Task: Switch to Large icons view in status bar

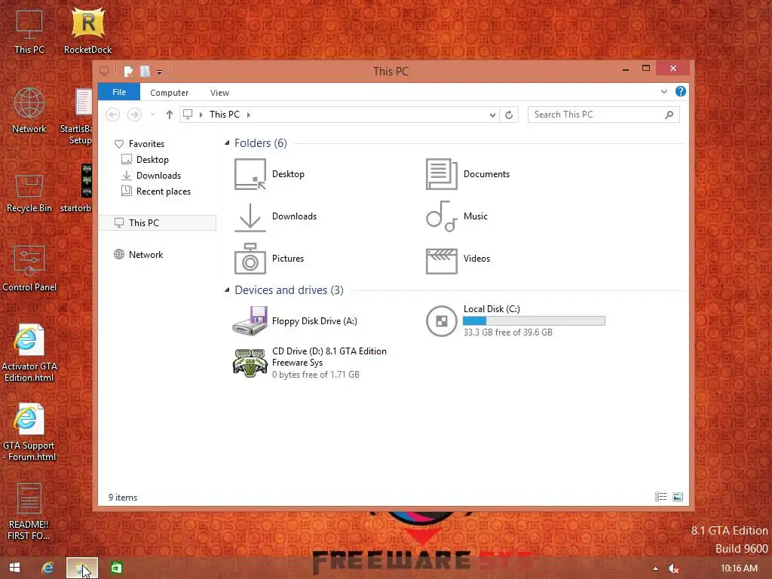Action: click(678, 497)
